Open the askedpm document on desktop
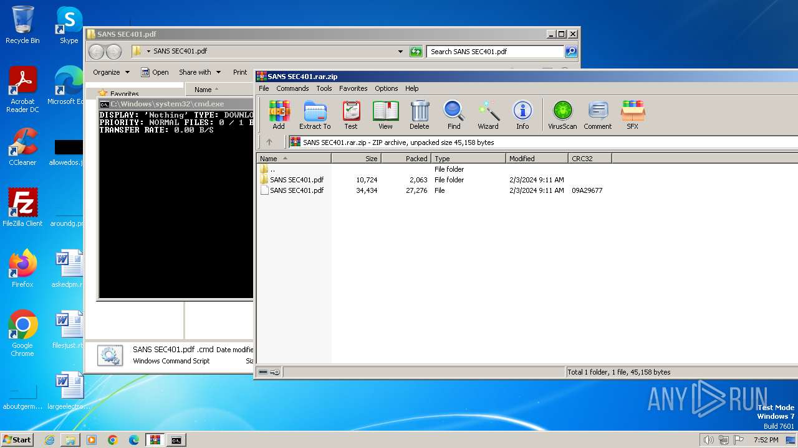This screenshot has height=448, width=798. point(67,269)
